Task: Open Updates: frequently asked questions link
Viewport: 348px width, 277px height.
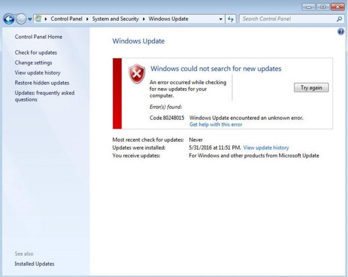Action: pyautogui.click(x=45, y=96)
